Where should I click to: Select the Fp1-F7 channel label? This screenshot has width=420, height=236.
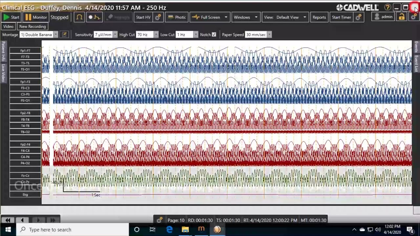pos(25,50)
